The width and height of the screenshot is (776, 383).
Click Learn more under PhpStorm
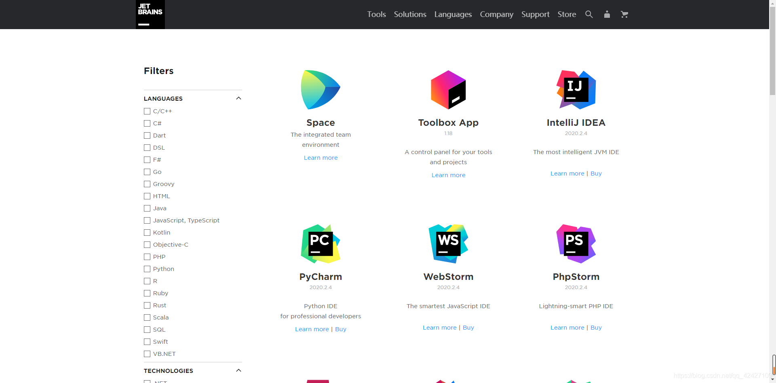(567, 328)
